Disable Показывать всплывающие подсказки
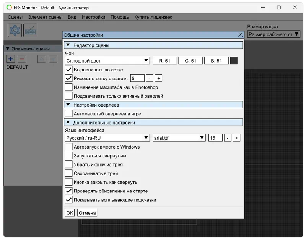Screen dimensions: 306x241 point(69,200)
